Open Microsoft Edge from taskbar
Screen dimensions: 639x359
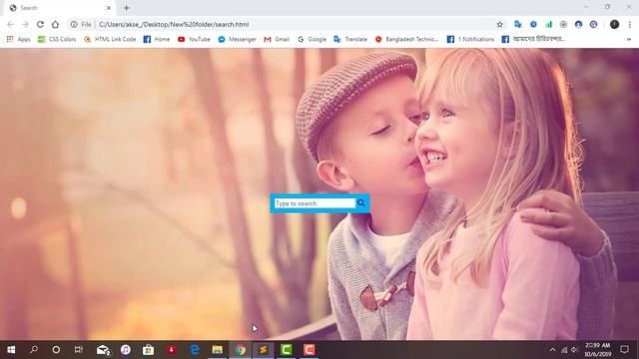coord(195,350)
